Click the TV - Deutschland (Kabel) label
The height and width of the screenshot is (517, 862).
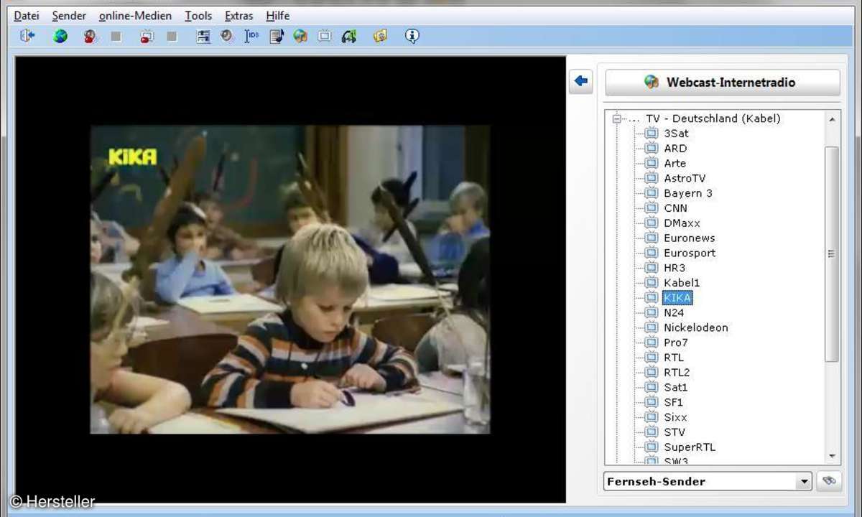coord(713,118)
